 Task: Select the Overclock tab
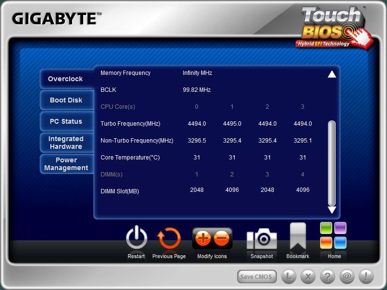click(67, 79)
